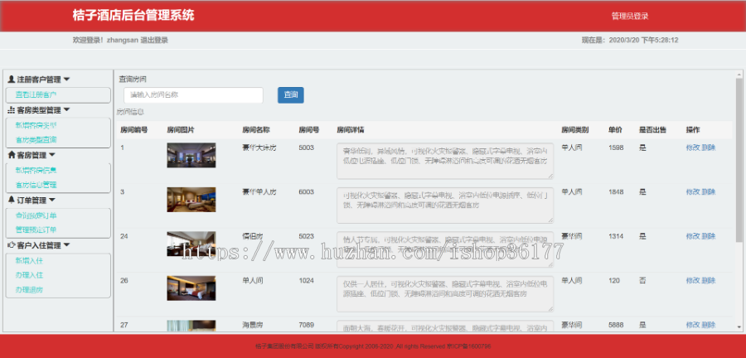
Task: Click the details text area for room 1024
Action: point(445,294)
